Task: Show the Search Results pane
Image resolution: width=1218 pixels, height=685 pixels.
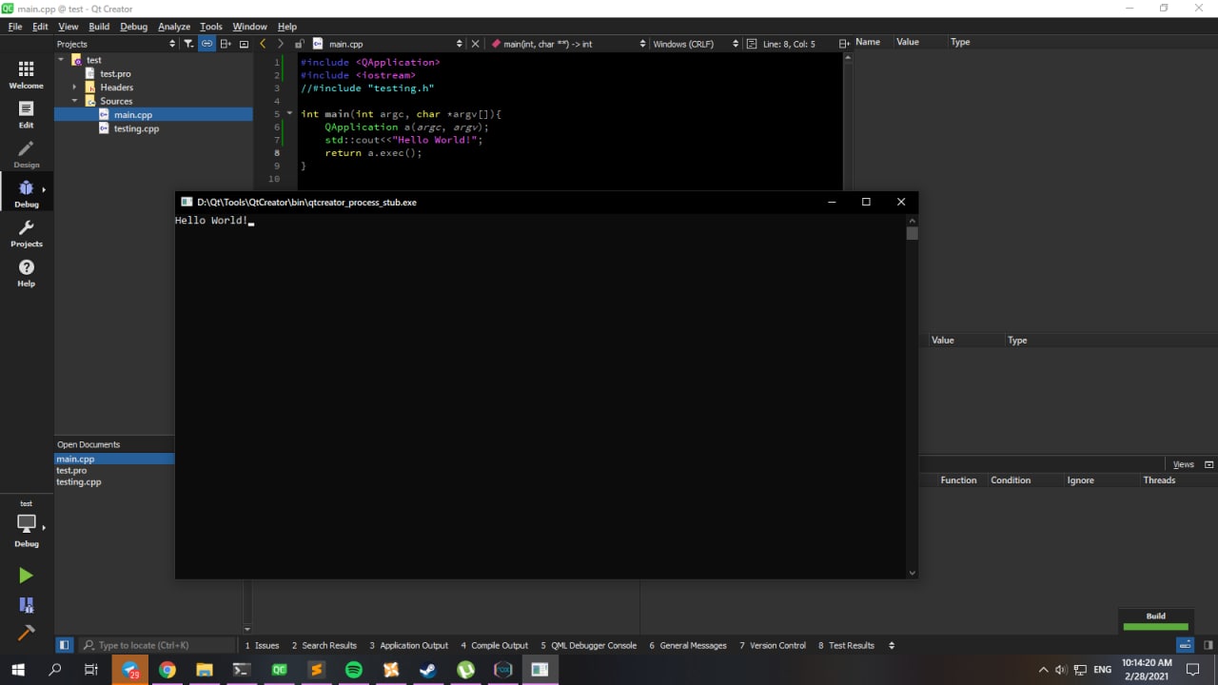Action: click(324, 645)
